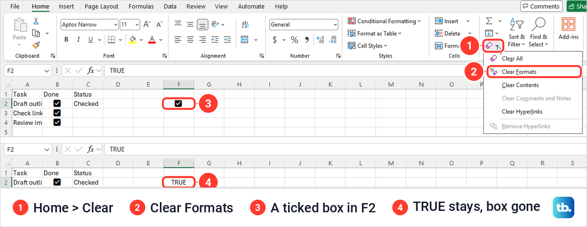Click the Copy icon in Clipboard group
The width and height of the screenshot is (587, 227).
pyautogui.click(x=36, y=33)
